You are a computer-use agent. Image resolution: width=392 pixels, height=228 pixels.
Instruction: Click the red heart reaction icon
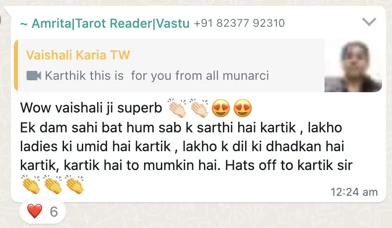[35, 211]
